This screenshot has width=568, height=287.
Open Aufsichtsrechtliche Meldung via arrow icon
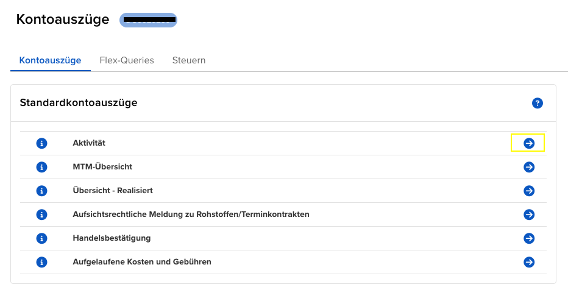click(x=529, y=214)
